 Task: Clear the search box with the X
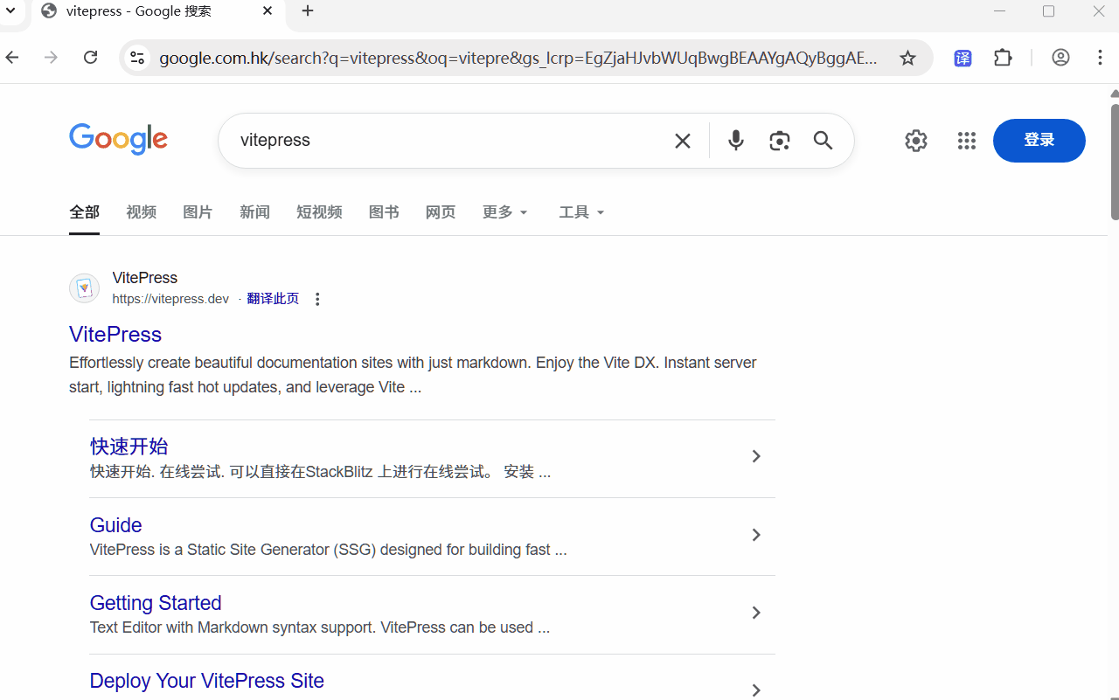[682, 140]
